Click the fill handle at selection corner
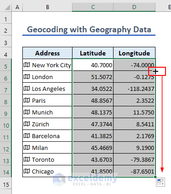This screenshot has height=194, width=171. point(155,177)
